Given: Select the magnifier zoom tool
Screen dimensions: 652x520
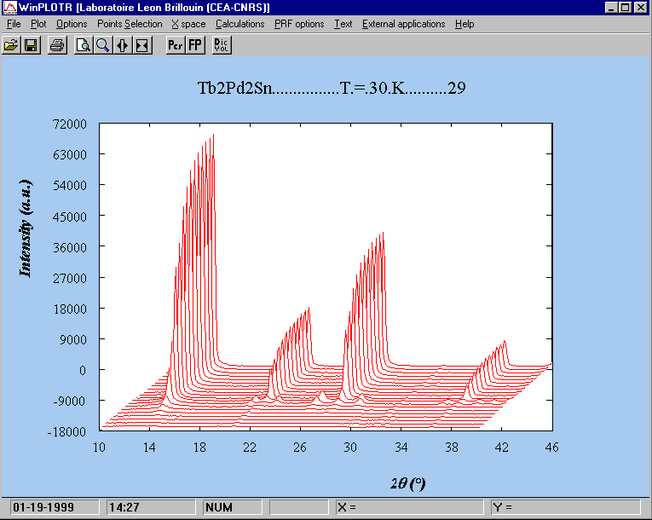Looking at the screenshot, I should point(103,45).
